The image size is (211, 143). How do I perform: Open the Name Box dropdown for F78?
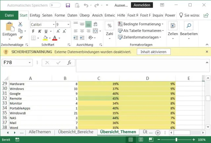pos(30,62)
